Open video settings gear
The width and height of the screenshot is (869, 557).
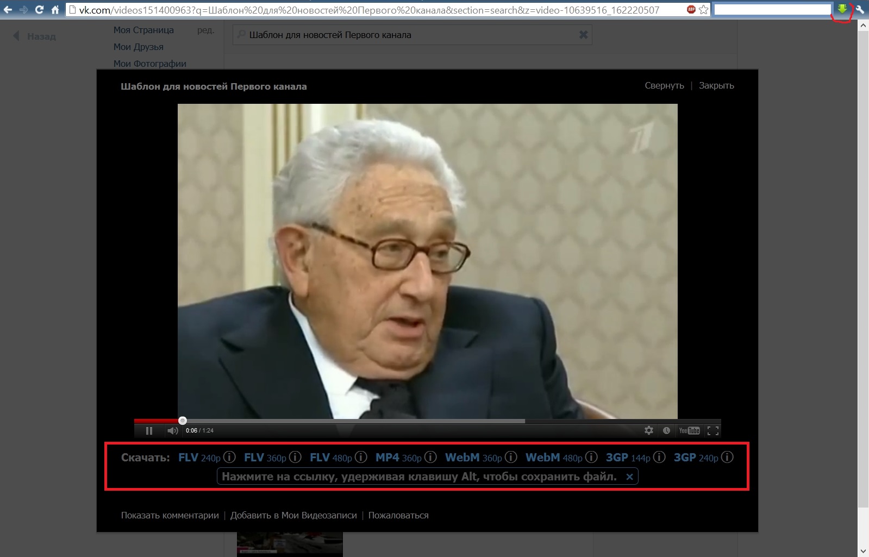point(649,430)
